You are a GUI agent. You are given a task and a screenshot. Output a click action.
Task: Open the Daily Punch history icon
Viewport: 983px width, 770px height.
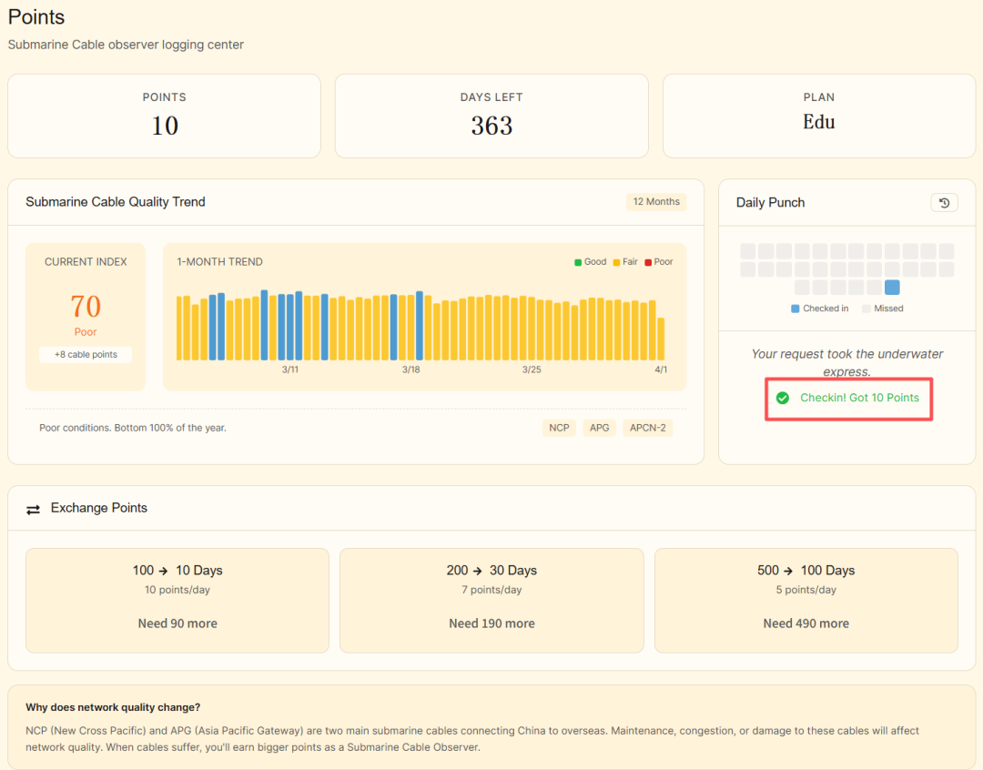pos(944,203)
